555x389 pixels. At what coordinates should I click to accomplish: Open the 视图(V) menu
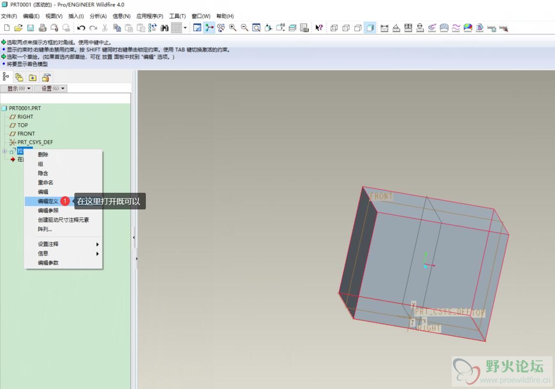point(54,16)
